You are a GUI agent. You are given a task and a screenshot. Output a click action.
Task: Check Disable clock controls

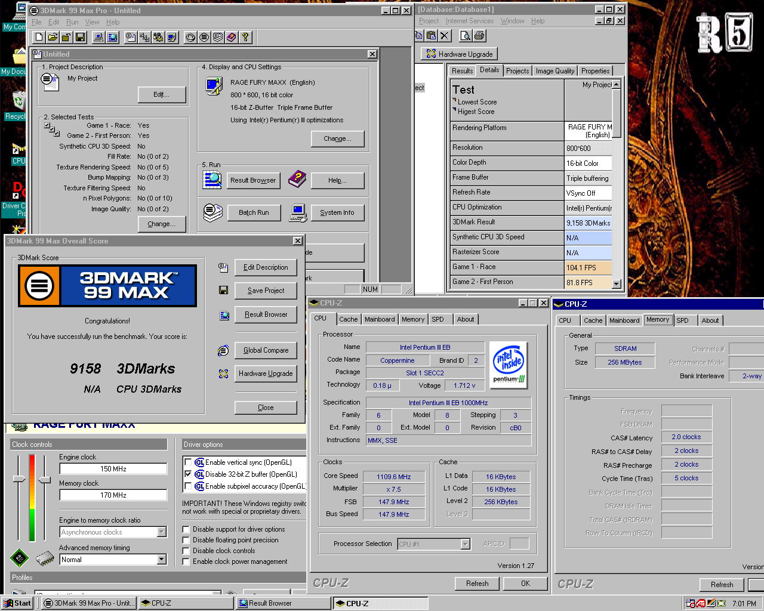[x=186, y=551]
